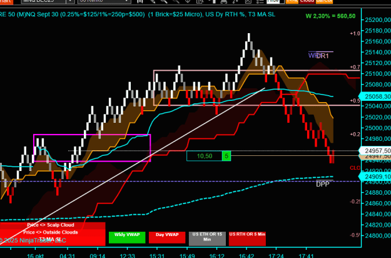The height and width of the screenshot is (258, 391).
Task: Click the -0.25 percent level label
Action: coord(355,202)
